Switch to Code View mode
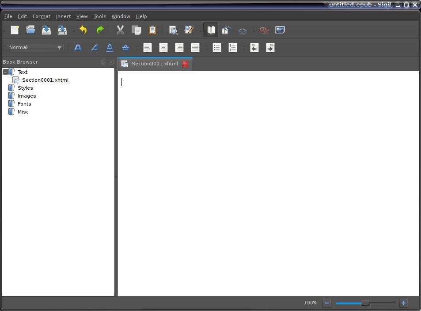 tap(243, 30)
